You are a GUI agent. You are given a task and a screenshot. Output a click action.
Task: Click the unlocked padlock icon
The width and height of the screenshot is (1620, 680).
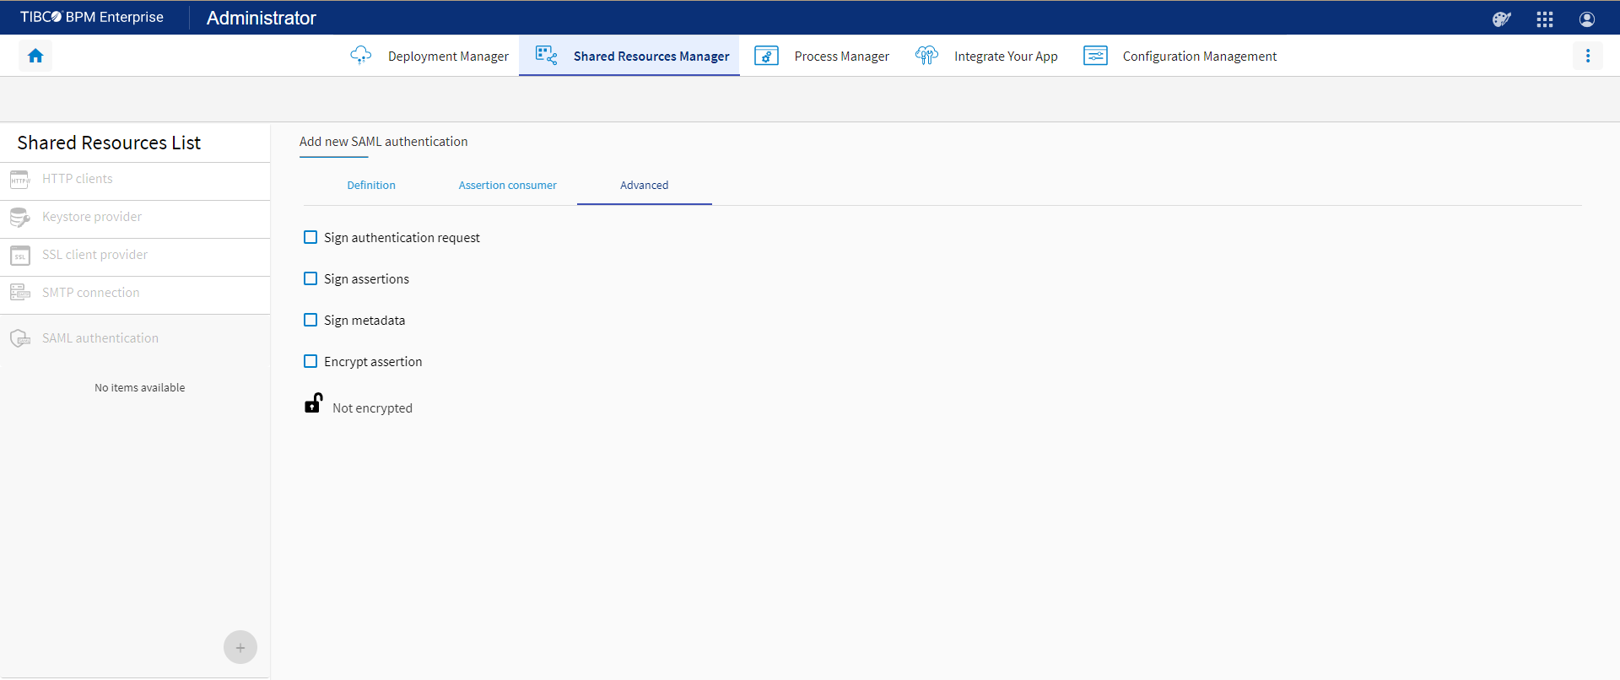(x=313, y=403)
